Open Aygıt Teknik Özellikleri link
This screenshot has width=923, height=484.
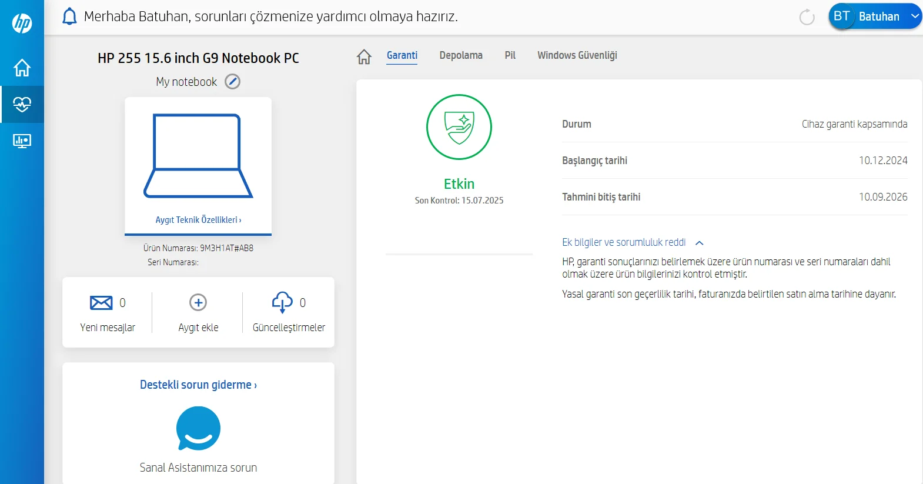(x=198, y=220)
